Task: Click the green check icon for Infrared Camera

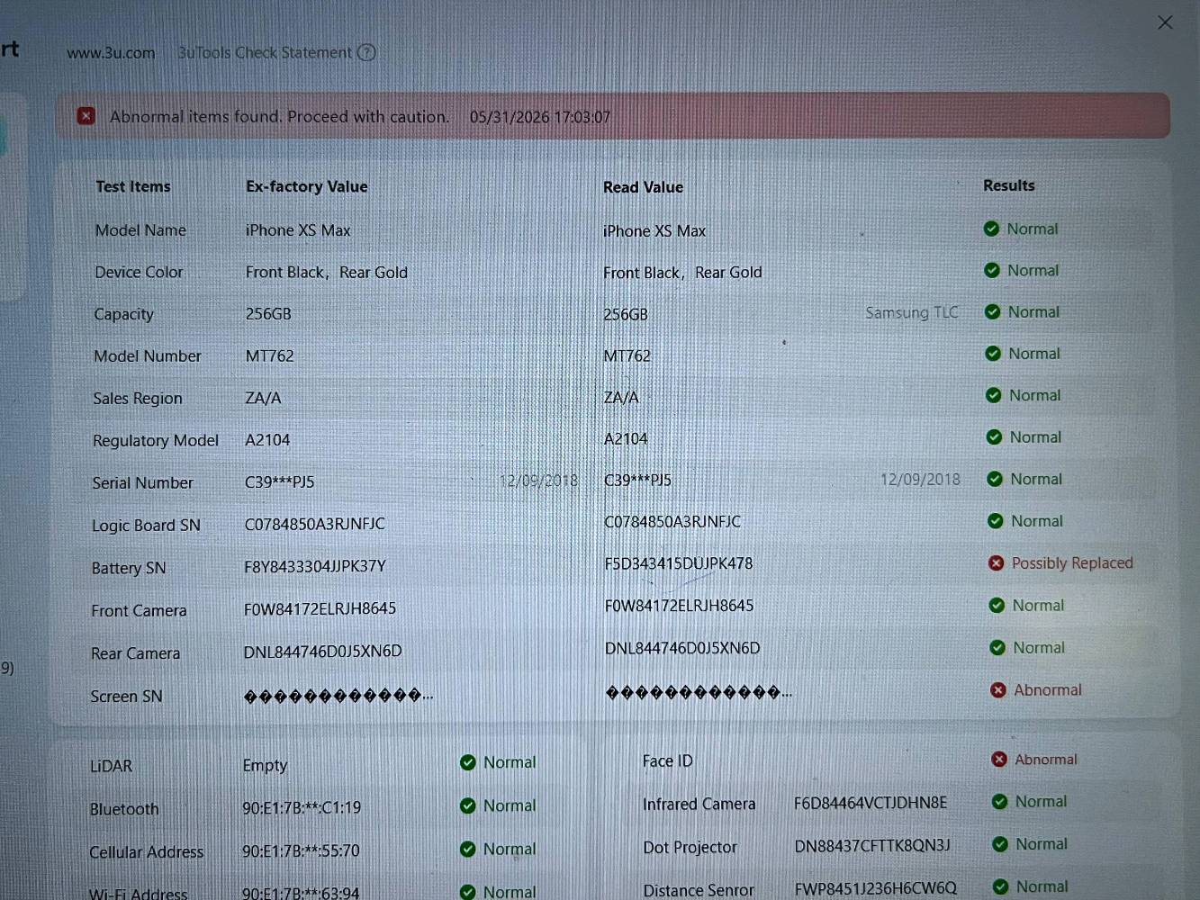Action: [x=999, y=801]
